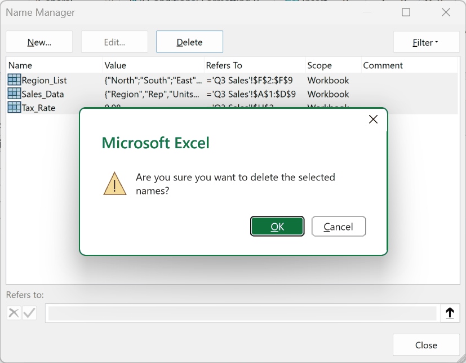Viewport: 466px width, 363px height.
Task: Click into the Refers to input field
Action: pyautogui.click(x=242, y=313)
